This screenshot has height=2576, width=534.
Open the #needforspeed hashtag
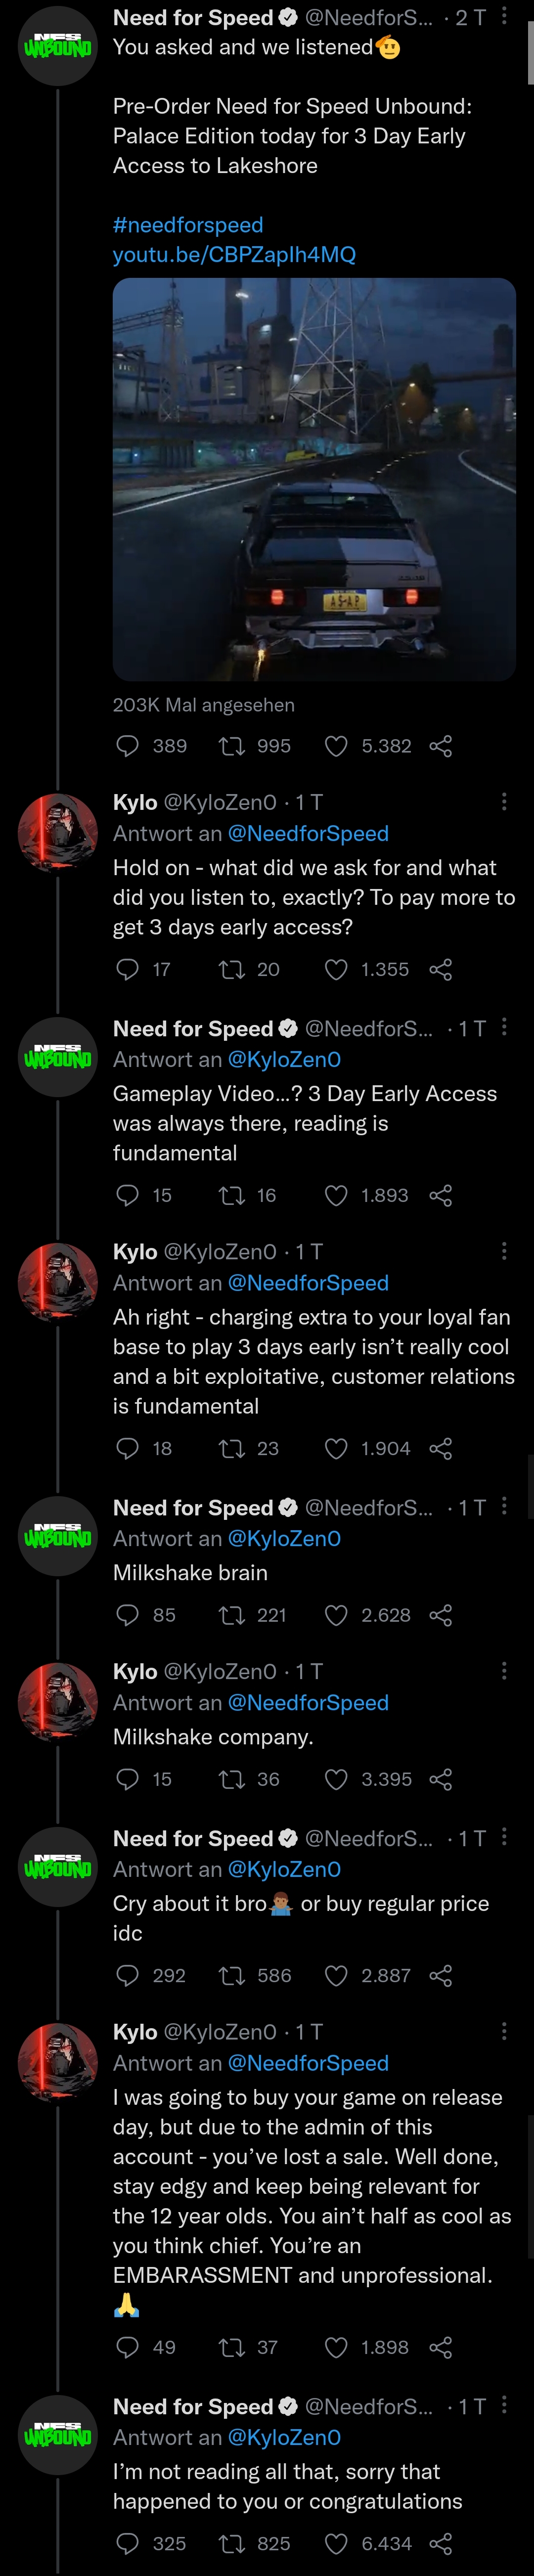(188, 225)
